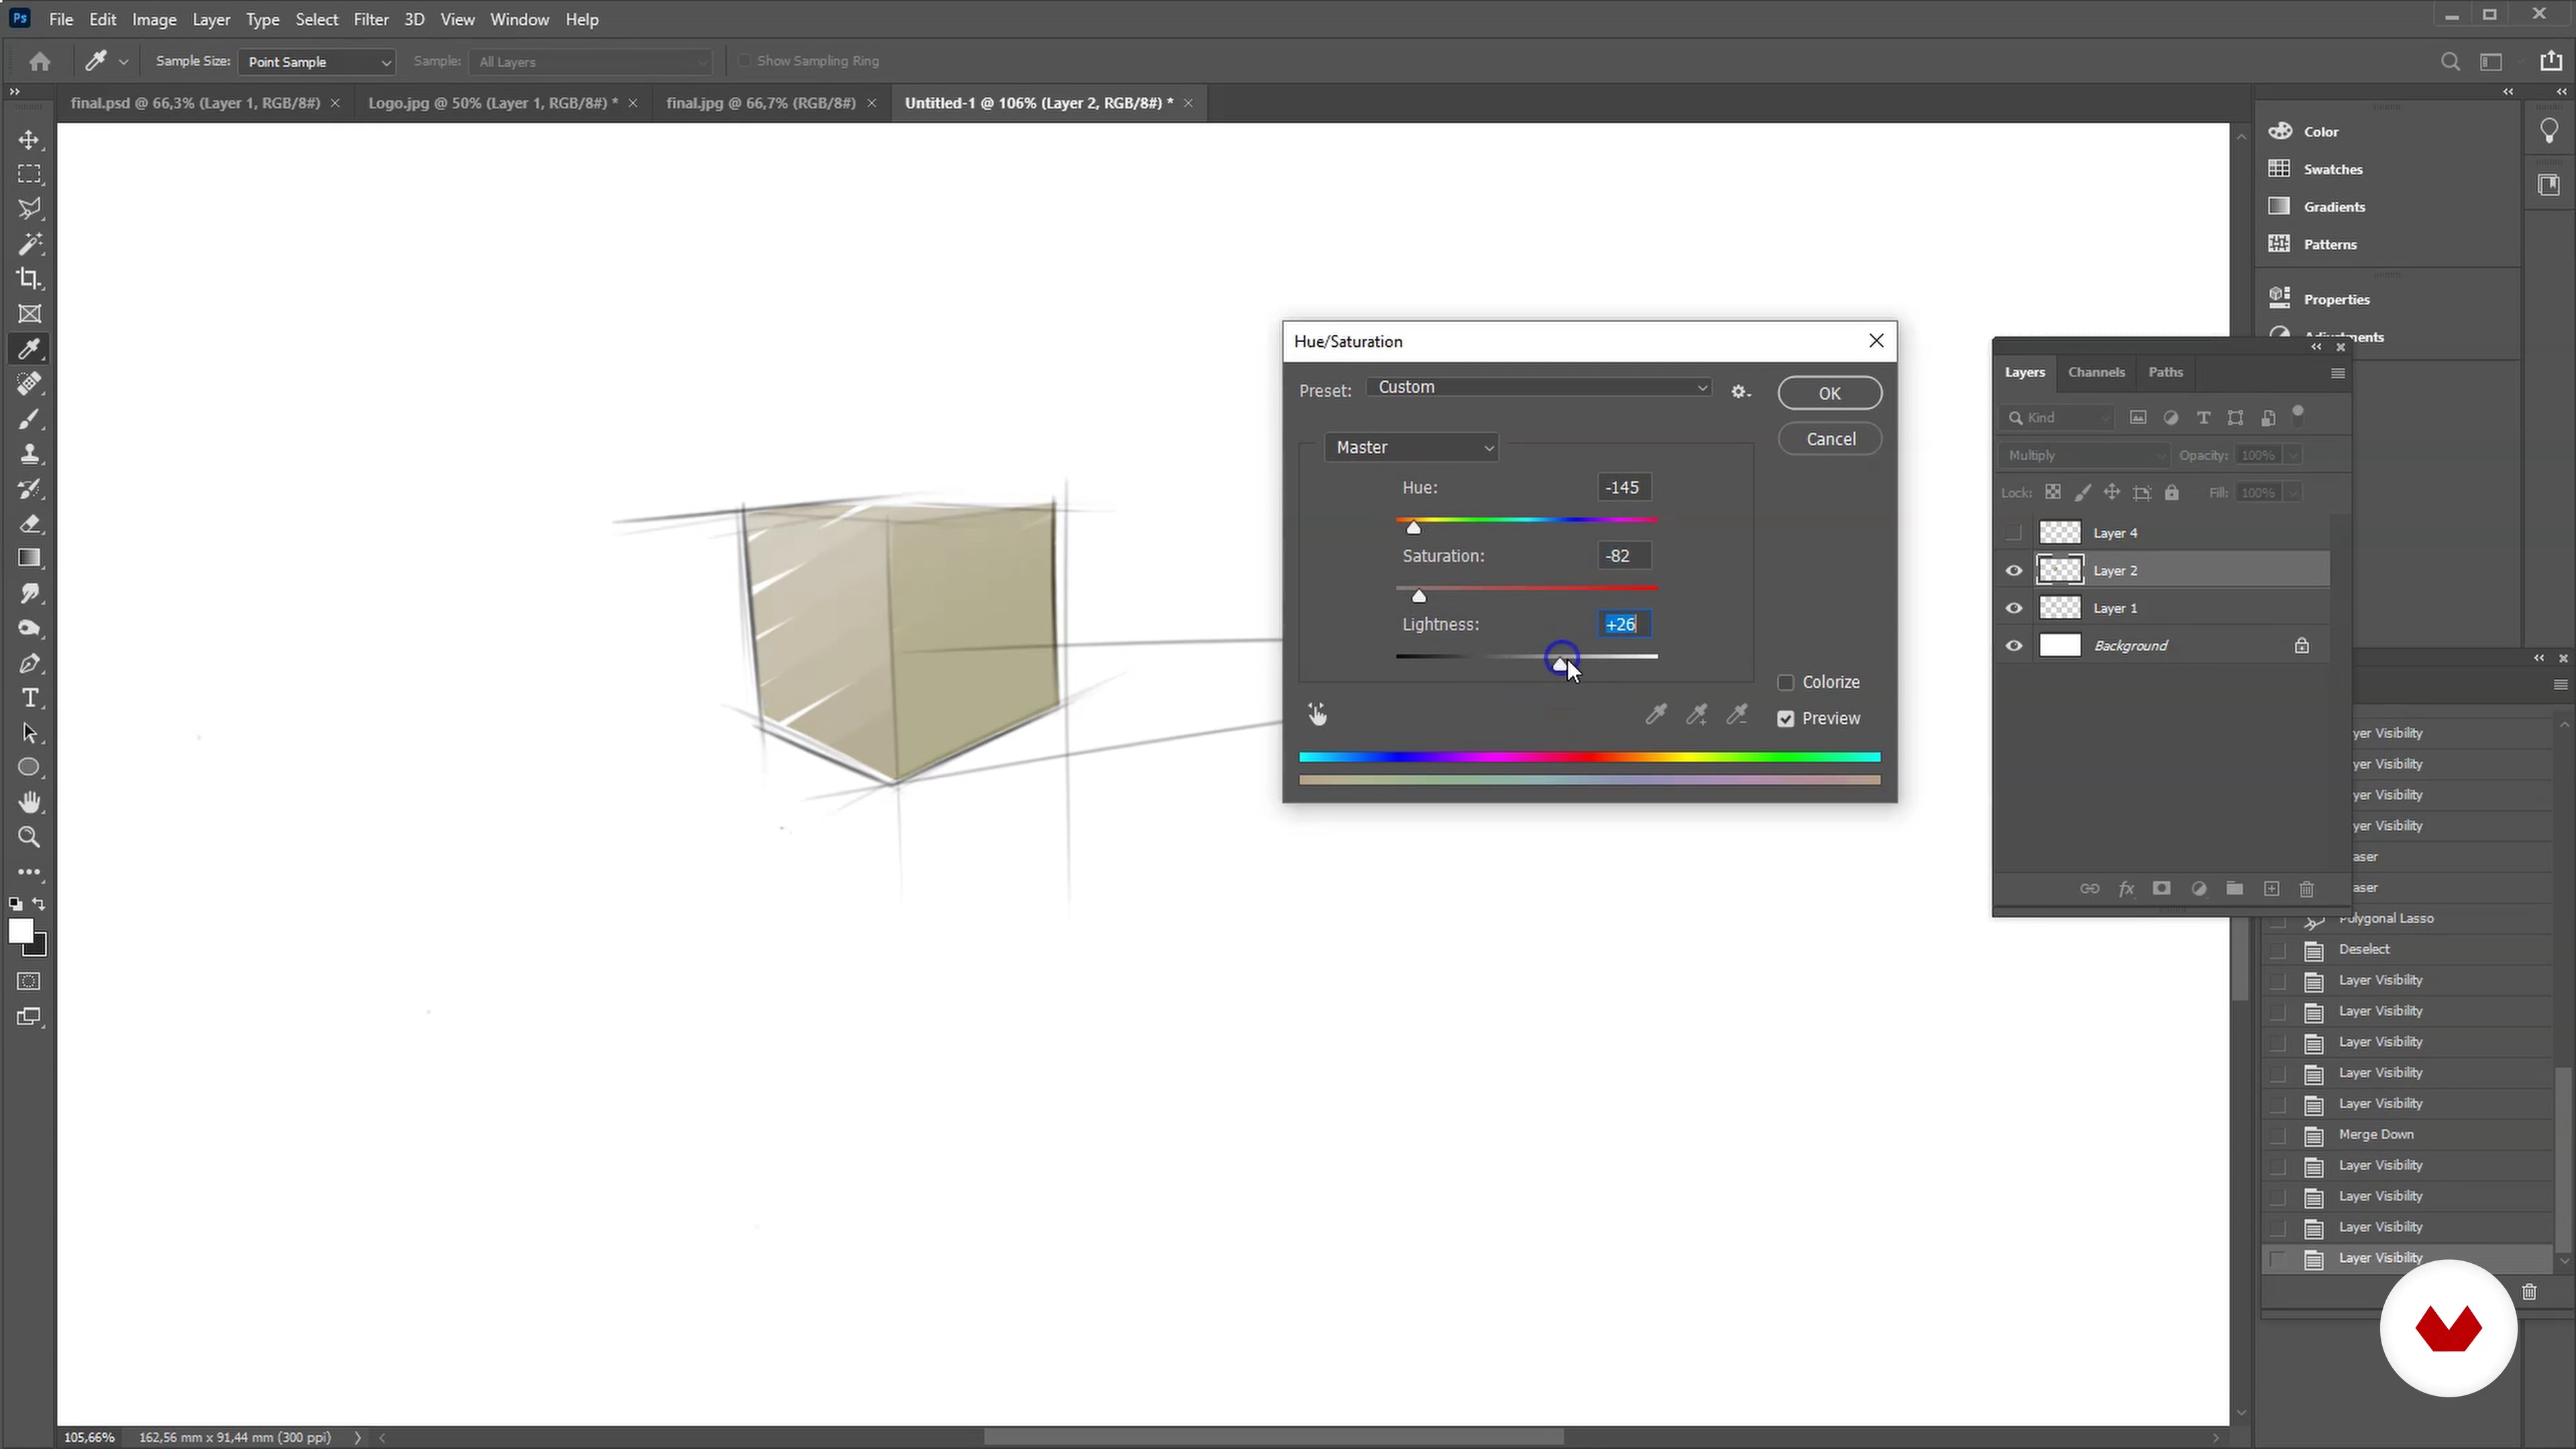Click the delete layer trash icon
The height and width of the screenshot is (1449, 2576).
point(2306,889)
